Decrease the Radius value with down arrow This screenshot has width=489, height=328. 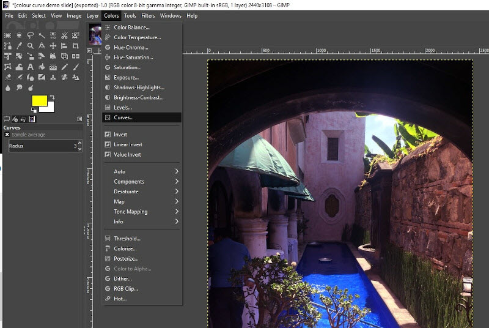pos(80,149)
